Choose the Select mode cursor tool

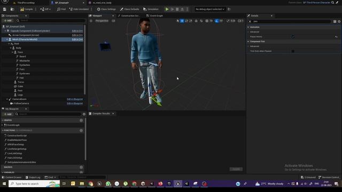[177, 21]
